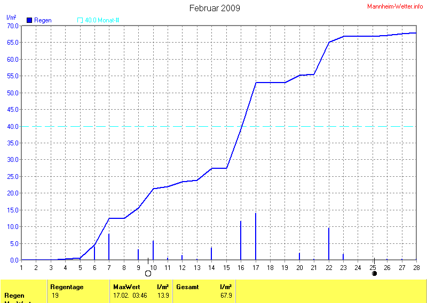Click the rain bar at day 7
The width and height of the screenshot is (427, 303).
(109, 247)
